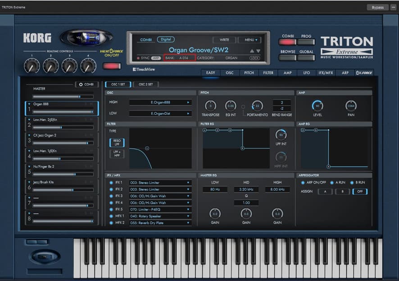Click the HPF INT knob
This screenshot has height=281, width=399.
pyautogui.click(x=281, y=157)
